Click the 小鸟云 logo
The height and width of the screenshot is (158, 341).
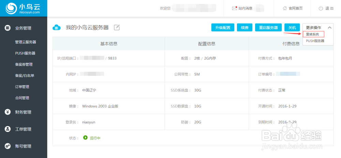coord(23,8)
